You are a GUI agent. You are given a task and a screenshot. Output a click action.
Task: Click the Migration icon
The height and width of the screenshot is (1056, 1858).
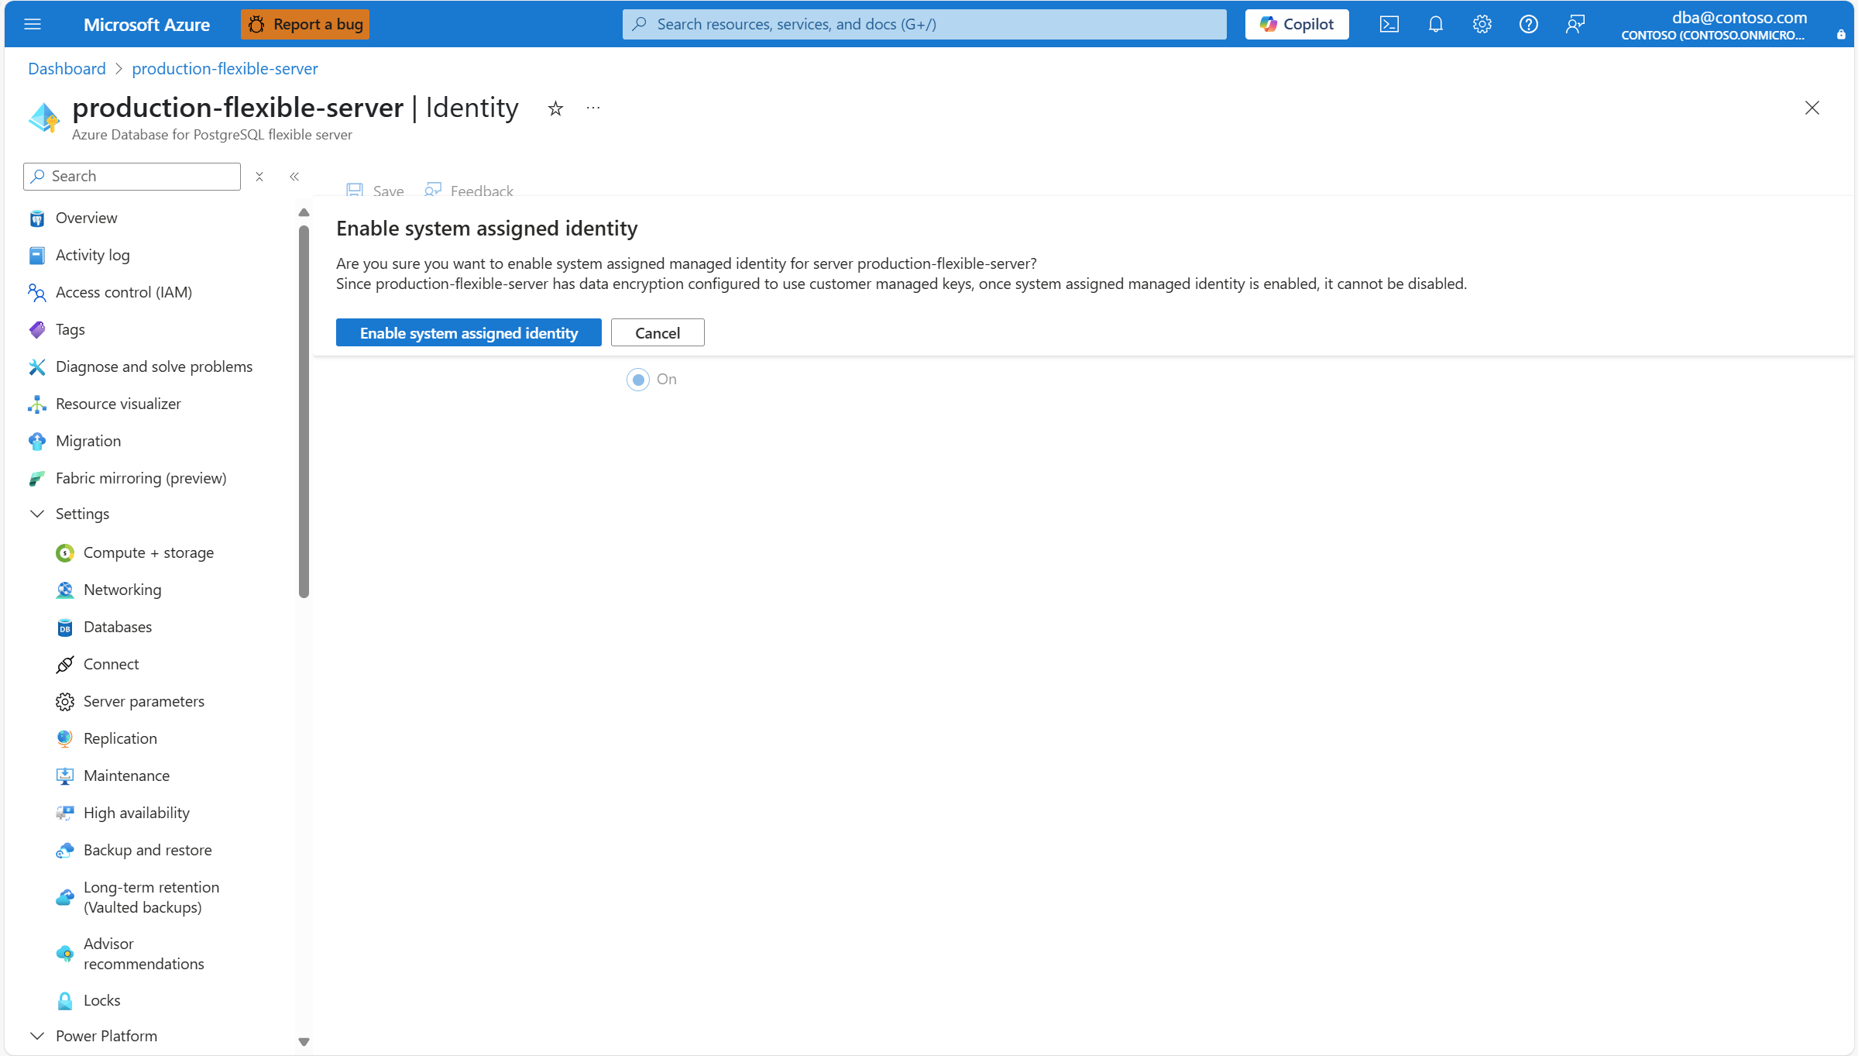coord(37,442)
